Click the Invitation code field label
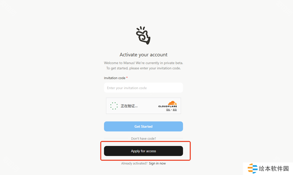Viewport: 293px width, 175px height. (114, 78)
